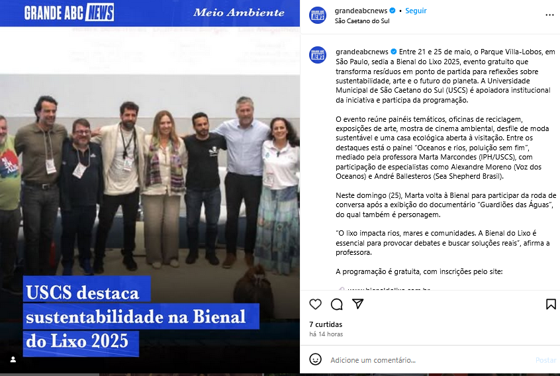This screenshot has width=560, height=376.
Task: Click the verified badge in header
Action: tap(392, 11)
